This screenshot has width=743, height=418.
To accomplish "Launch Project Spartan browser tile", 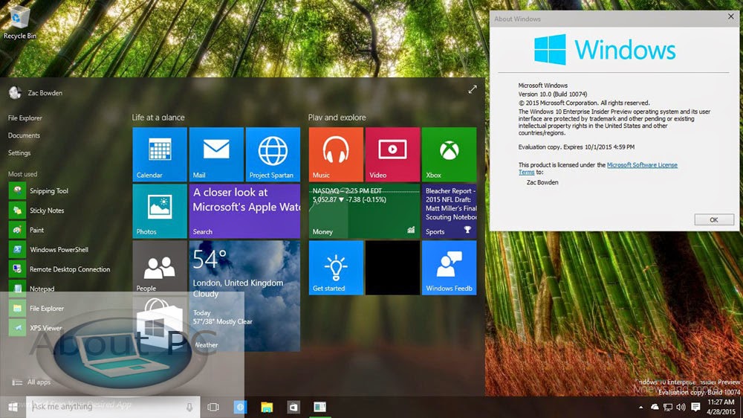I will pyautogui.click(x=273, y=154).
